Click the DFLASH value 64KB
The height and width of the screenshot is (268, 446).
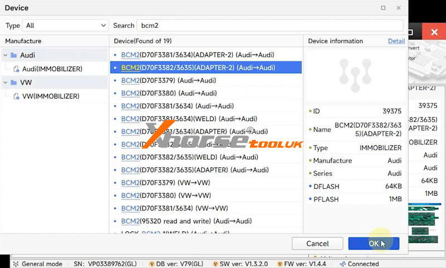point(394,186)
